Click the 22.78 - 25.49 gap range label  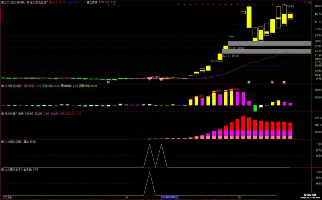[231, 56]
